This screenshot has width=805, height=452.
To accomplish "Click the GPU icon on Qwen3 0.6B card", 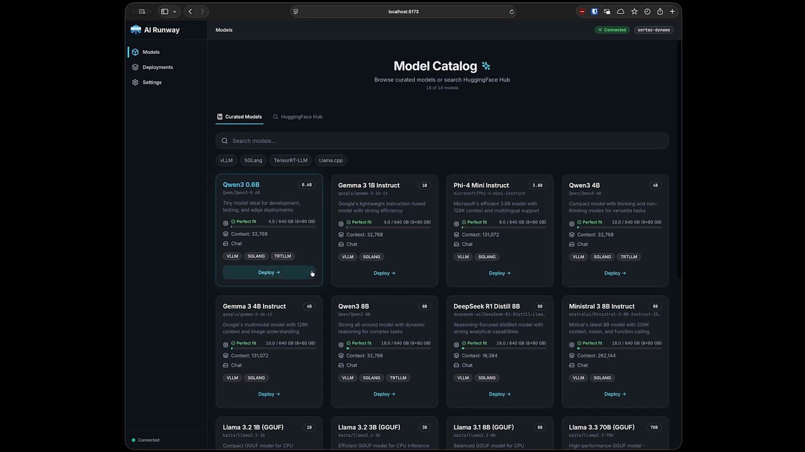I will [x=226, y=223].
